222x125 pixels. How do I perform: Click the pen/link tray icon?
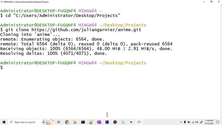point(201,122)
